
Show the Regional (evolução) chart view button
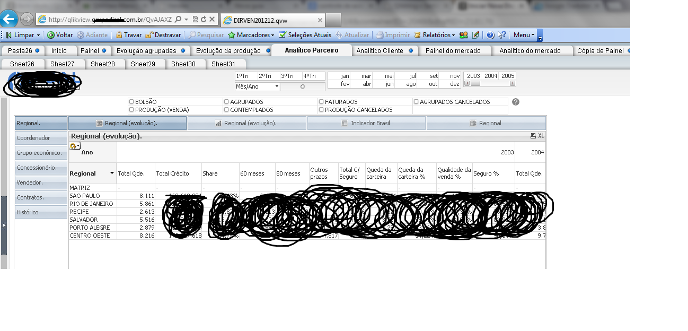[247, 123]
